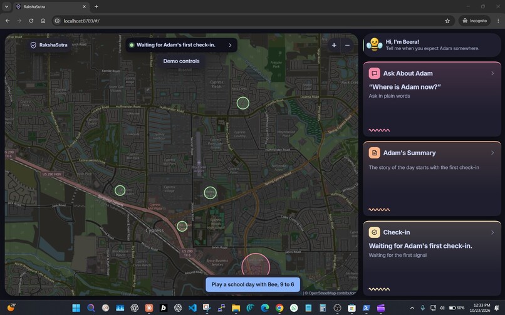View site information icon beside localhost URL
This screenshot has height=315, width=505.
[57, 21]
